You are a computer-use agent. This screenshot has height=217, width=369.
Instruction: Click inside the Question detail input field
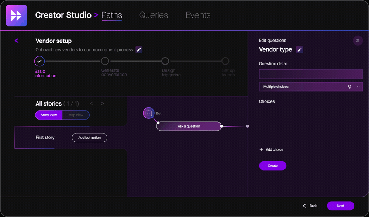point(310,74)
